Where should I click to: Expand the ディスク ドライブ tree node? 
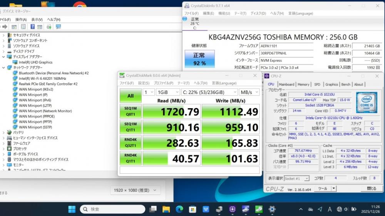pyautogui.click(x=4, y=51)
